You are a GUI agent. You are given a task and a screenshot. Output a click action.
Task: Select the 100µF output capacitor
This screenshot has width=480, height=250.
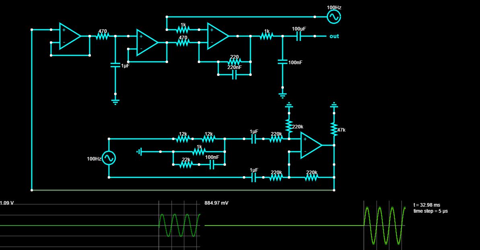[298, 36]
